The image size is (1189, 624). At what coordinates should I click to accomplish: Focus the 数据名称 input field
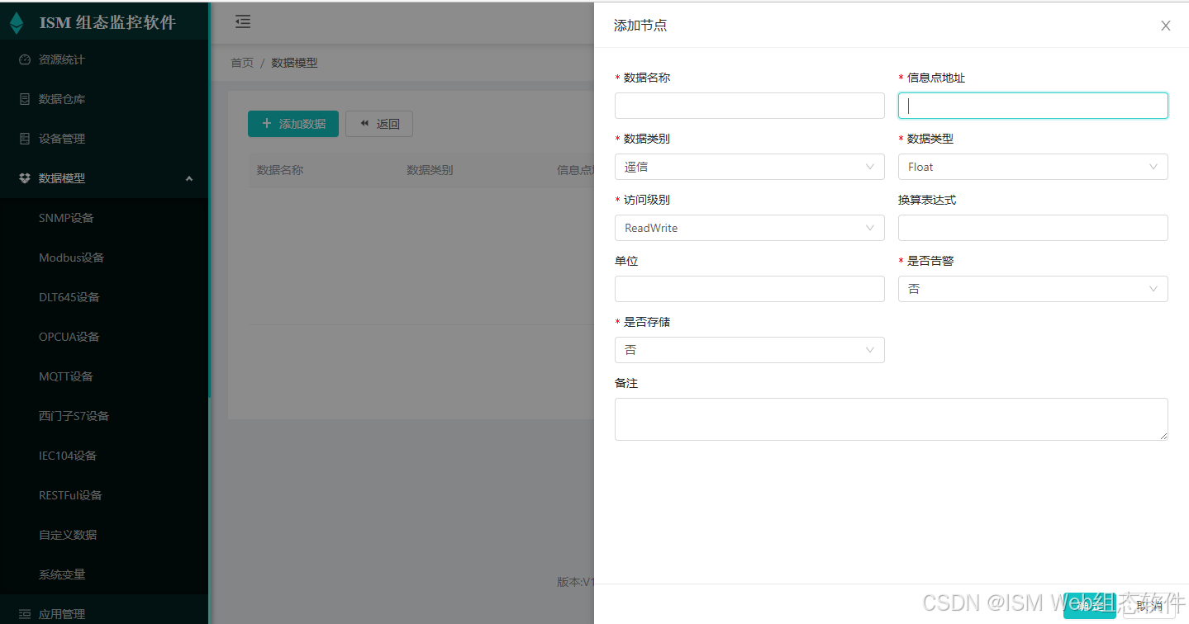[749, 106]
